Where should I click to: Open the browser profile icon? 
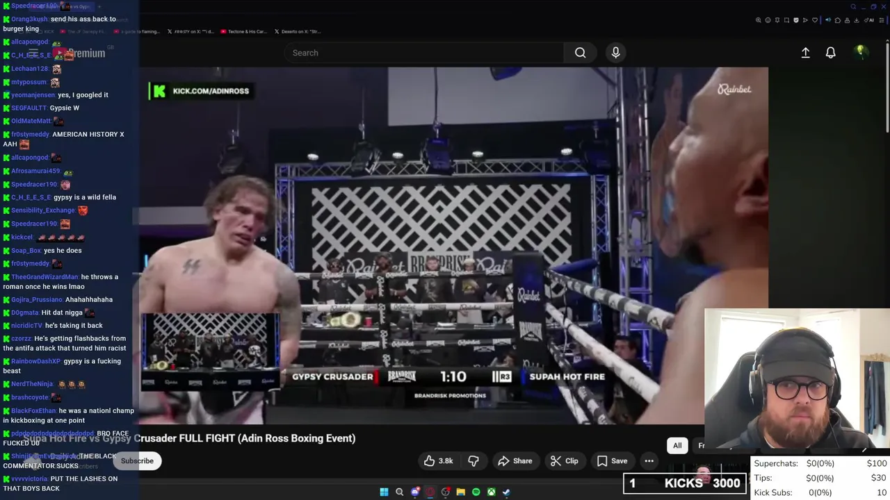847,20
